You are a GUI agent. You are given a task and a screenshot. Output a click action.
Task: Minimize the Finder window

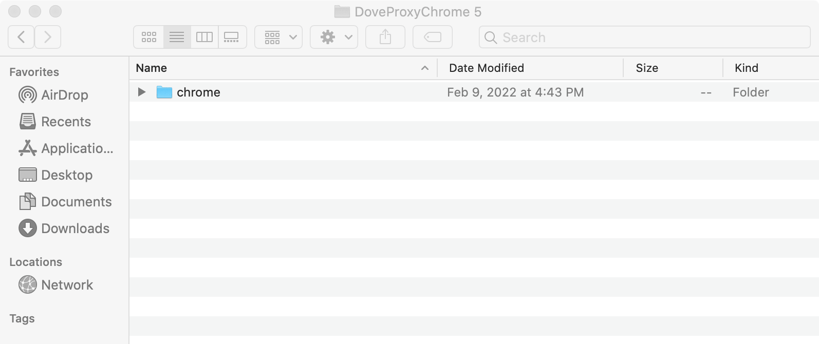35,11
